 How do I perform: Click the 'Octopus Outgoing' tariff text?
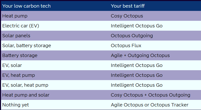coord(132,36)
